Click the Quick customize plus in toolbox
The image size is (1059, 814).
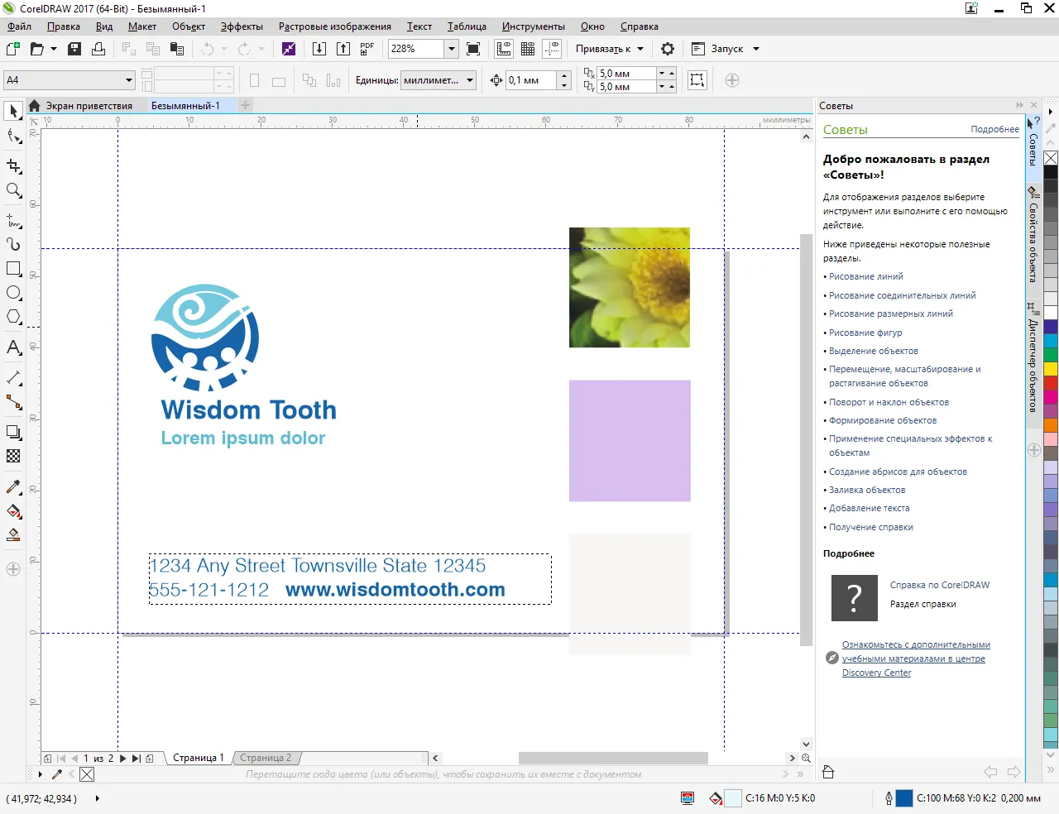13,569
